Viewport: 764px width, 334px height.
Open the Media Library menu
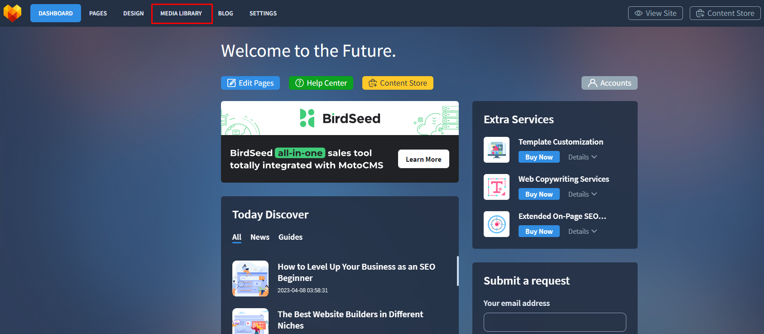point(181,14)
